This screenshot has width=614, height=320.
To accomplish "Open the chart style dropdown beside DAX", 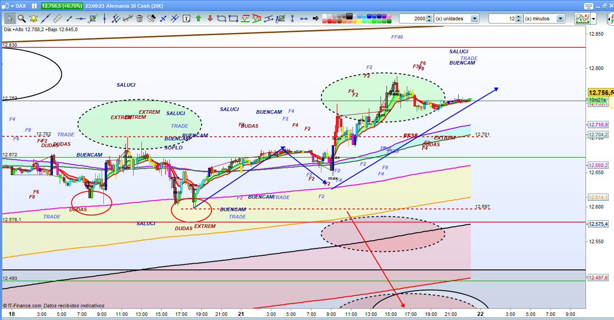I will (x=11, y=6).
